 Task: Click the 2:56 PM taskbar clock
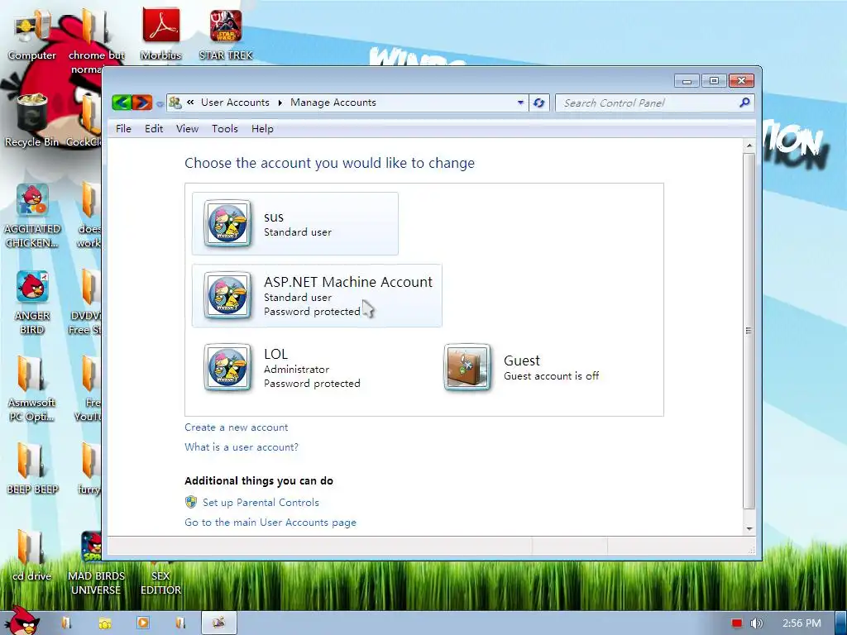802,623
